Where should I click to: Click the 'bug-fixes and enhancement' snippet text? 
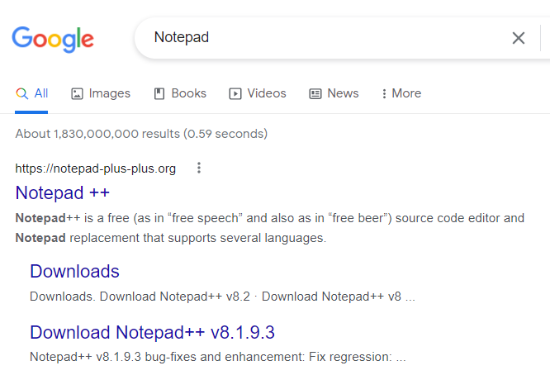point(224,357)
